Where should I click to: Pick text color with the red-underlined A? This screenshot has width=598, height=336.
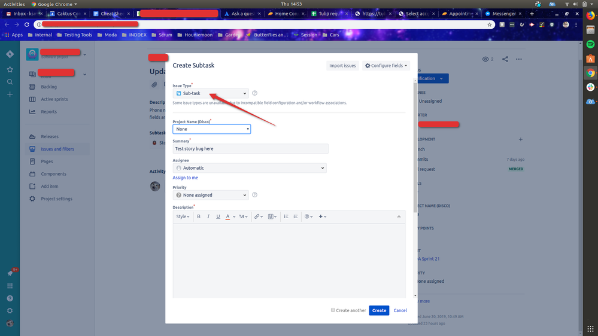click(227, 216)
